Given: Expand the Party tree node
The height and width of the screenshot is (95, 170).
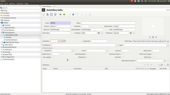Looking at the screenshot, I should click(x=1, y=11).
